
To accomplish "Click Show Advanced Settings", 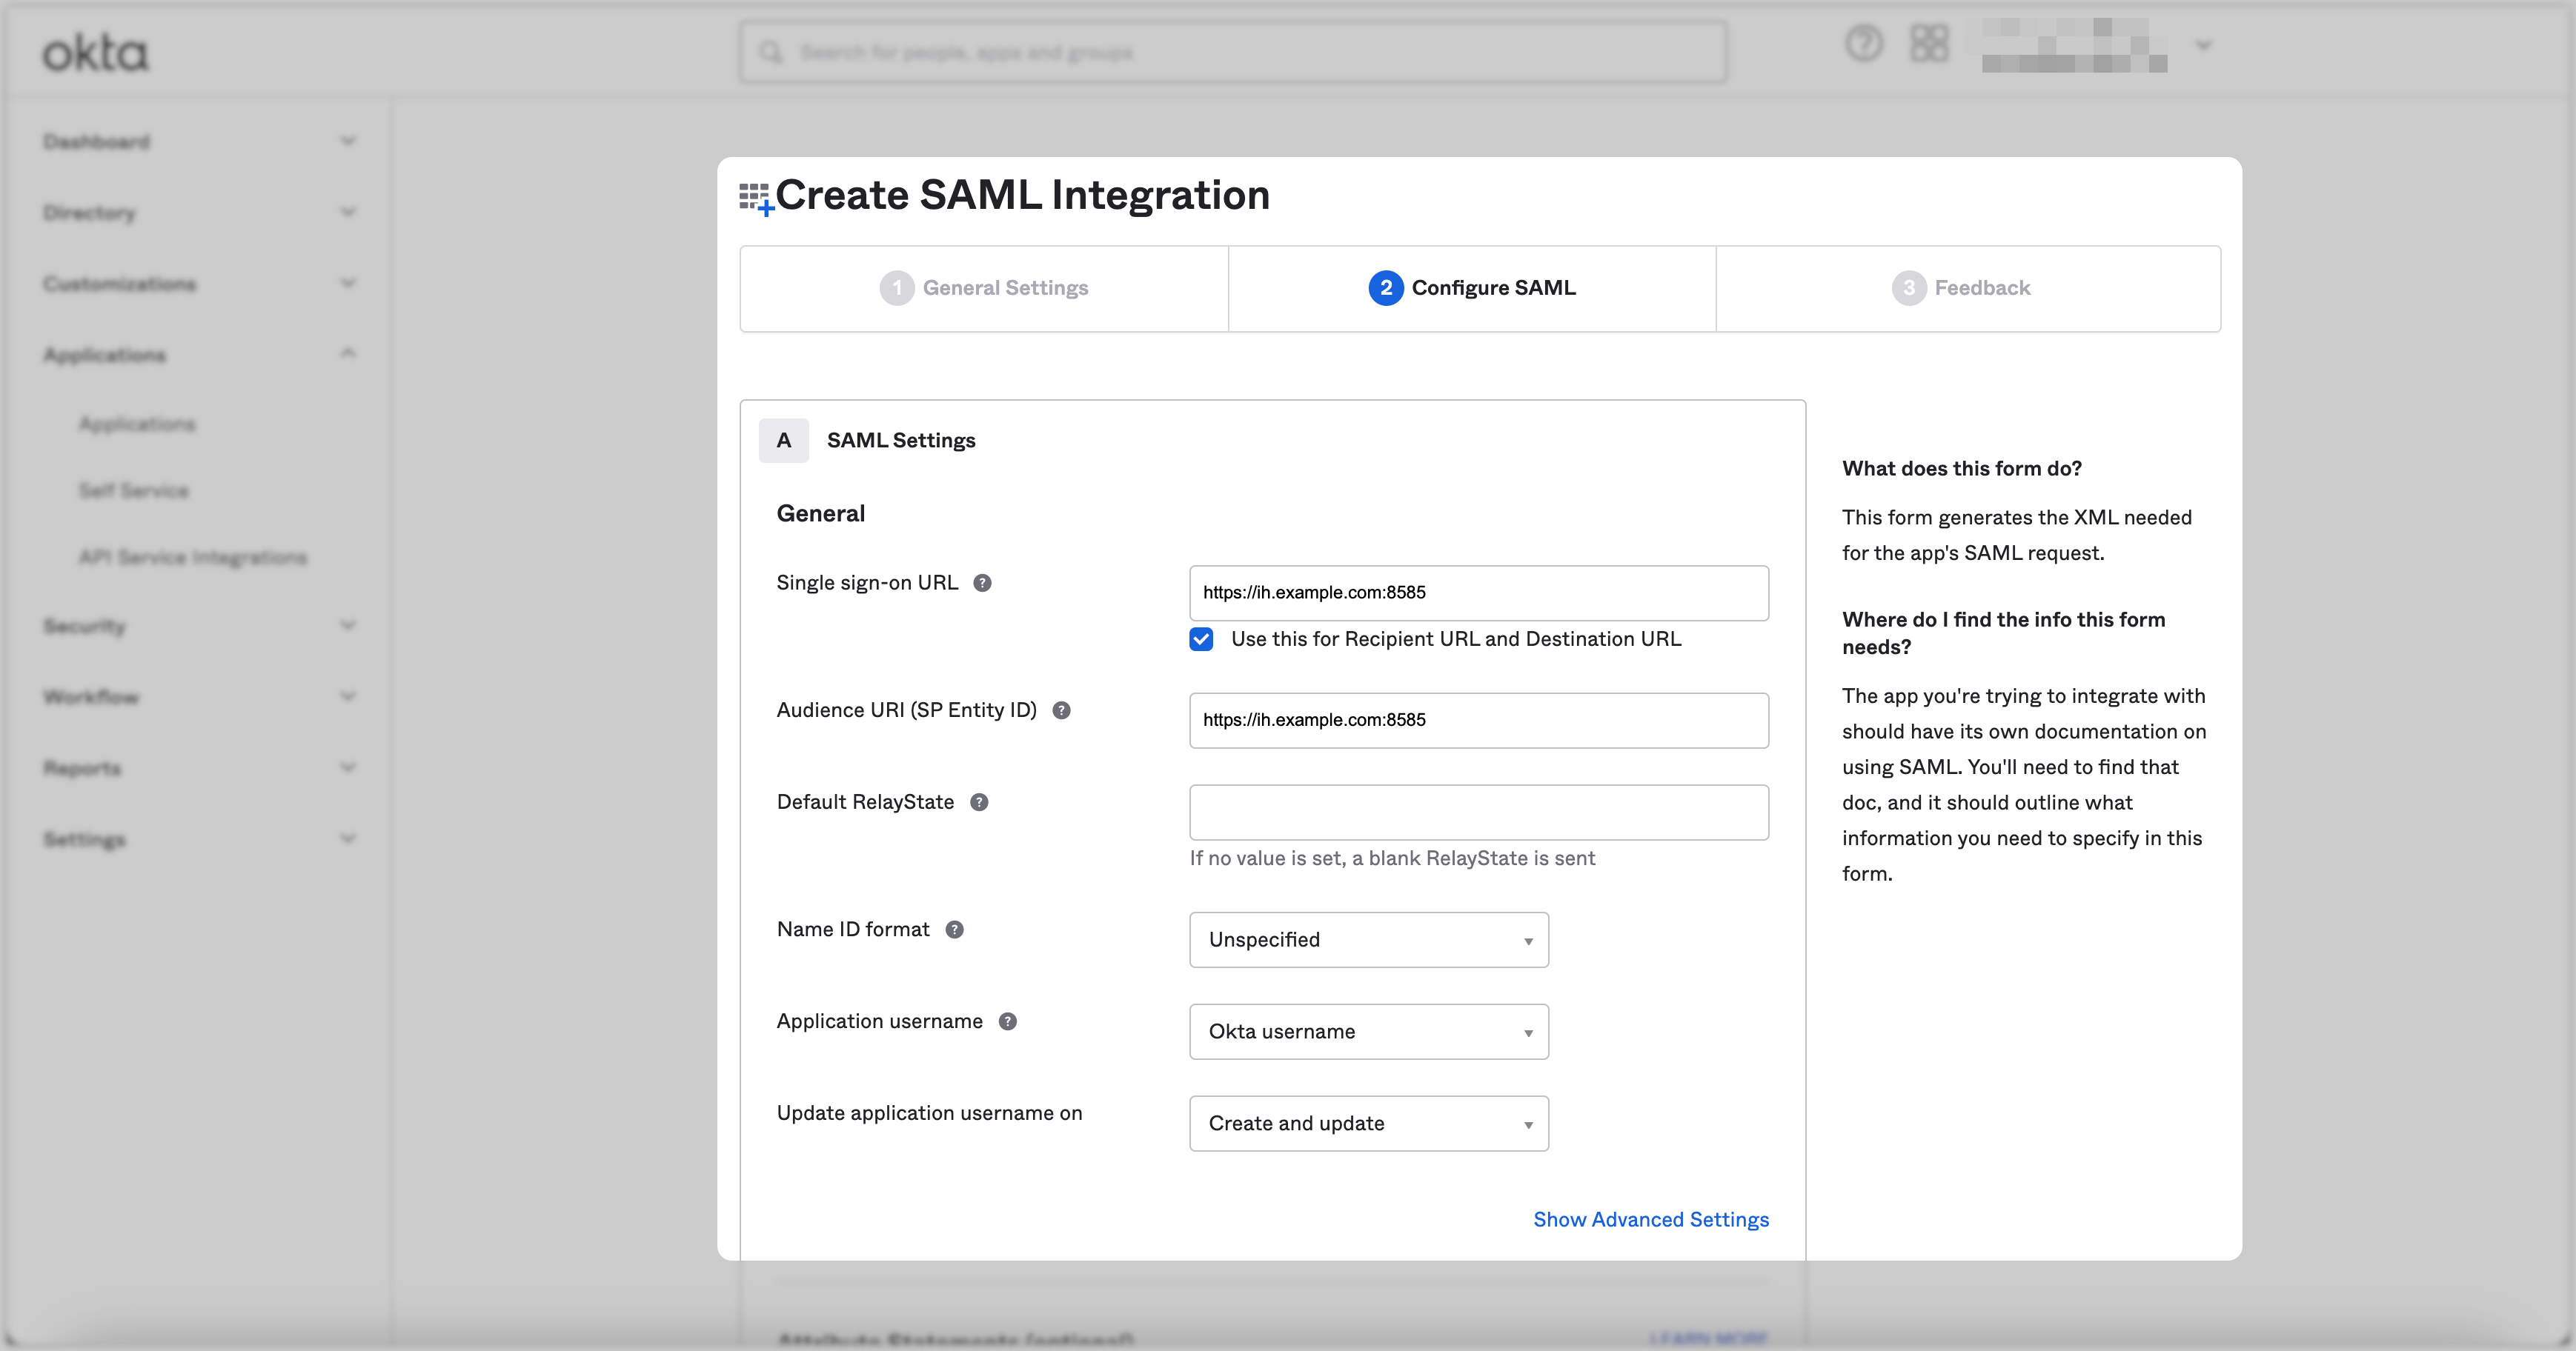I will (1650, 1219).
